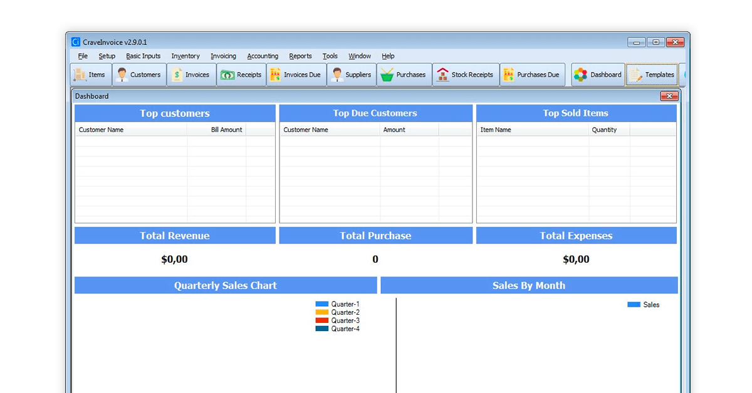Viewport: 752px width, 393px height.
Task: Click the Total Expenses header
Action: [x=576, y=235]
